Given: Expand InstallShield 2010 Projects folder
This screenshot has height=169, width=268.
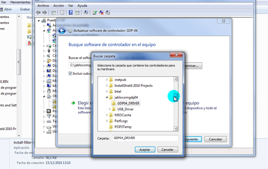Looking at the screenshot, I should [107, 86].
